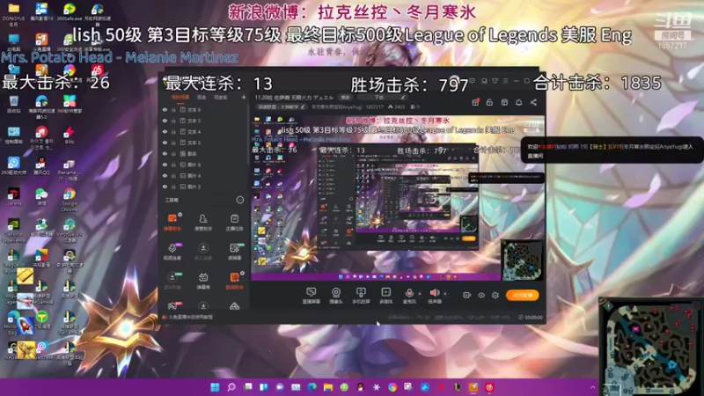Image resolution: width=704 pixels, height=396 pixels.
Task: Open the notification bell in header
Action: 519,102
